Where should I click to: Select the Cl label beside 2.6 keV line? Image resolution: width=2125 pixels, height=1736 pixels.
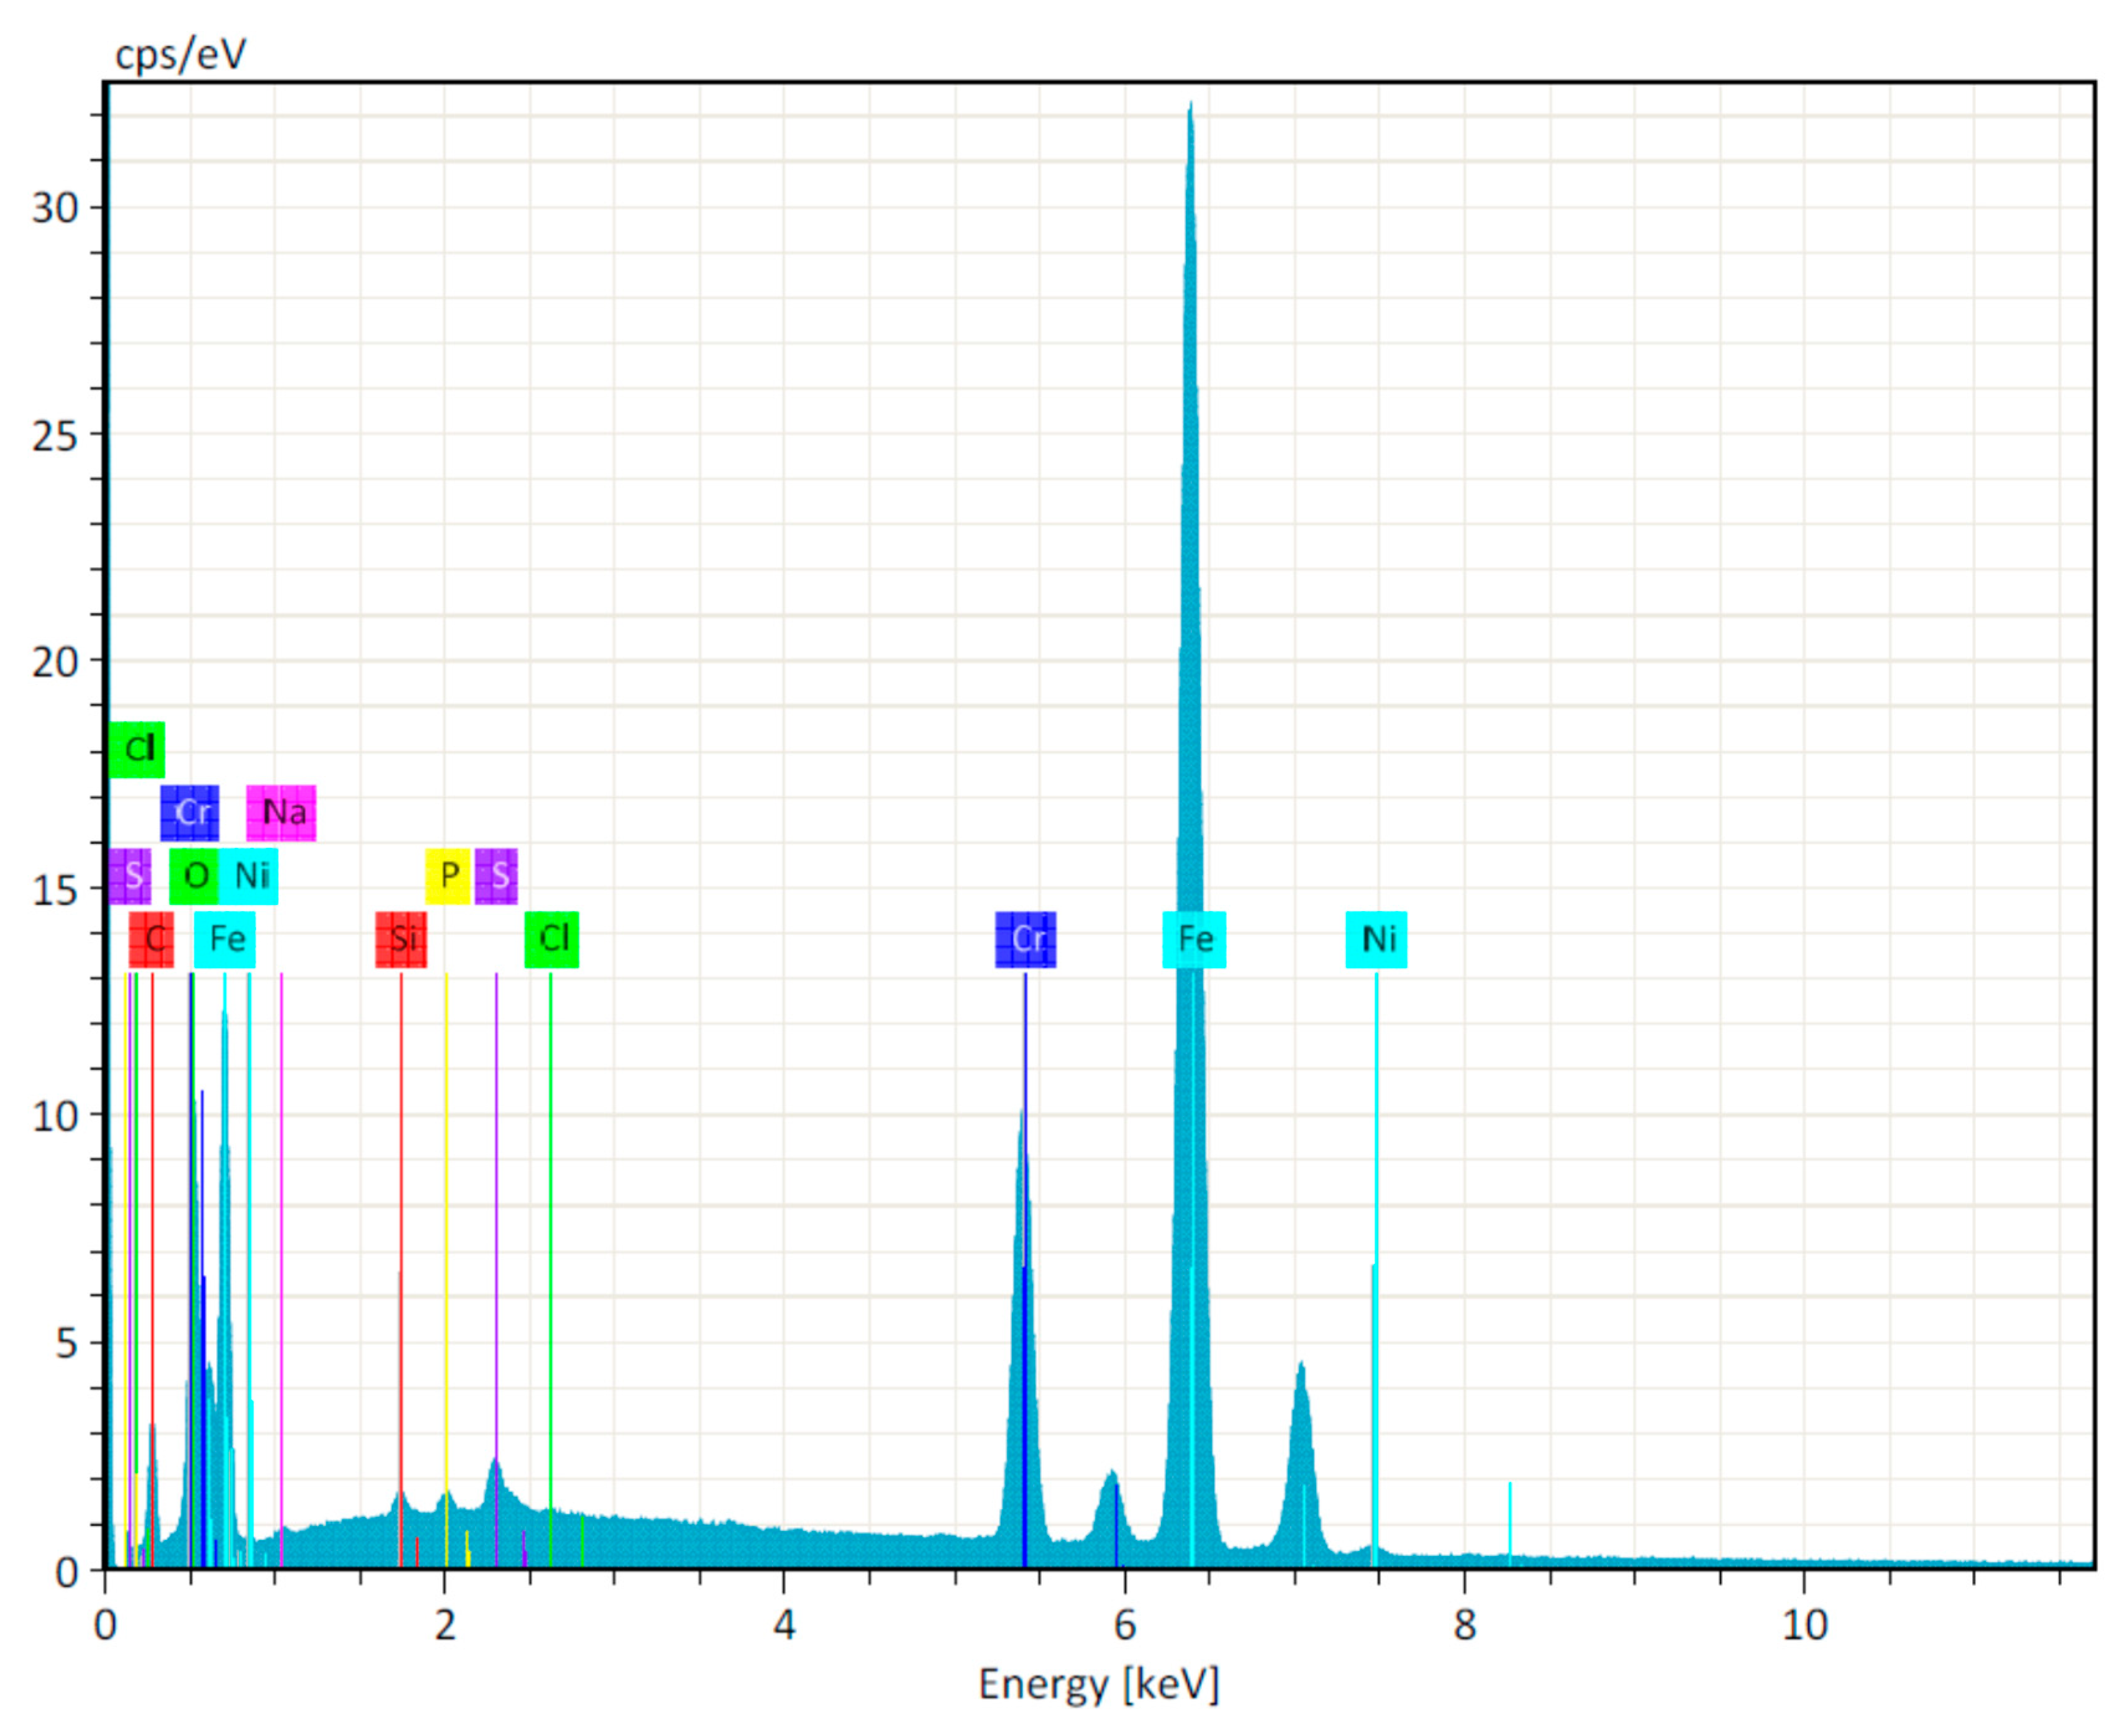tap(552, 939)
